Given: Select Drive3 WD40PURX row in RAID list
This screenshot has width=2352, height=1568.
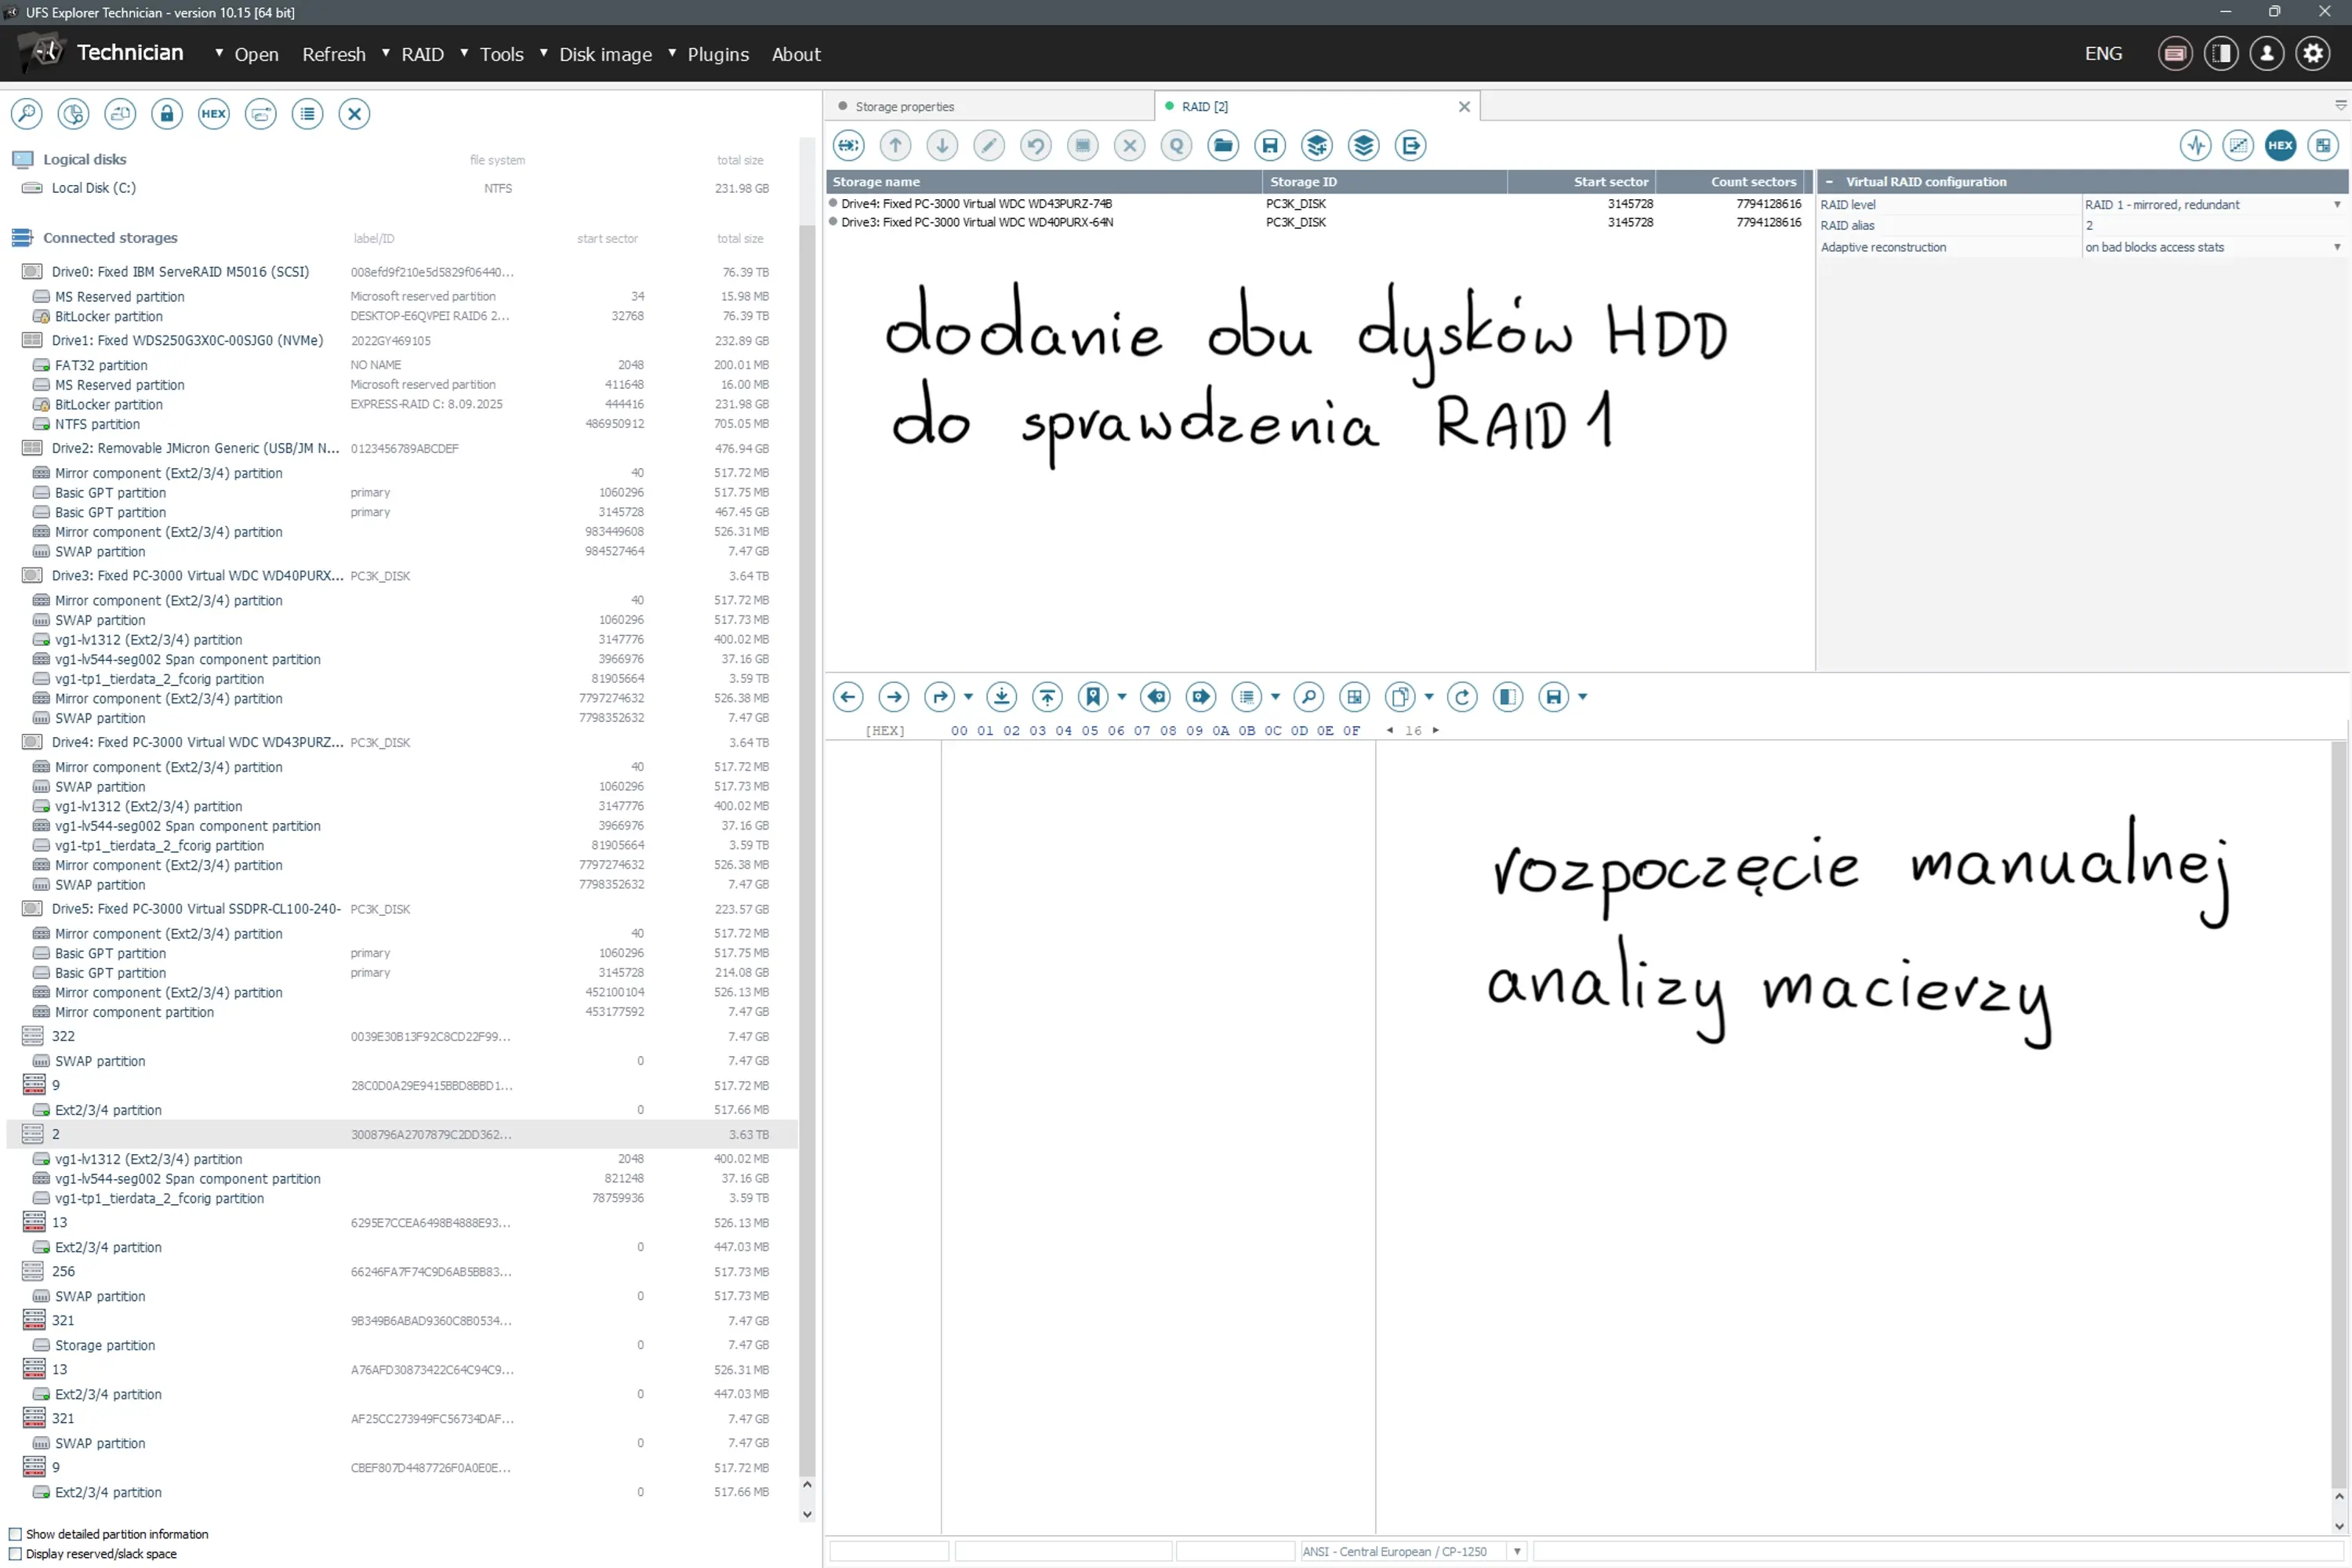Looking at the screenshot, I should click(977, 223).
